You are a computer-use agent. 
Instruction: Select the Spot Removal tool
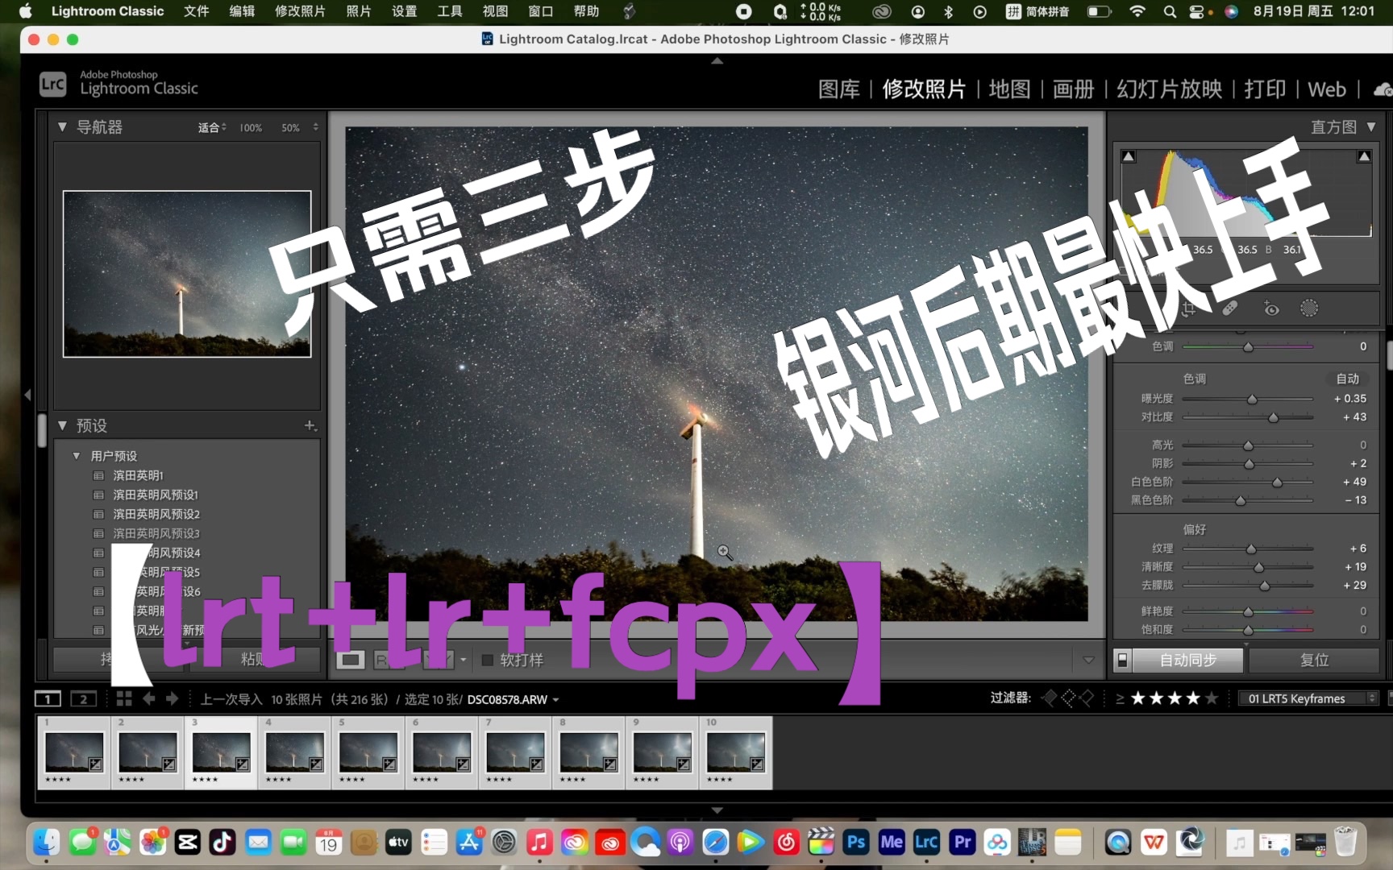click(x=1229, y=309)
